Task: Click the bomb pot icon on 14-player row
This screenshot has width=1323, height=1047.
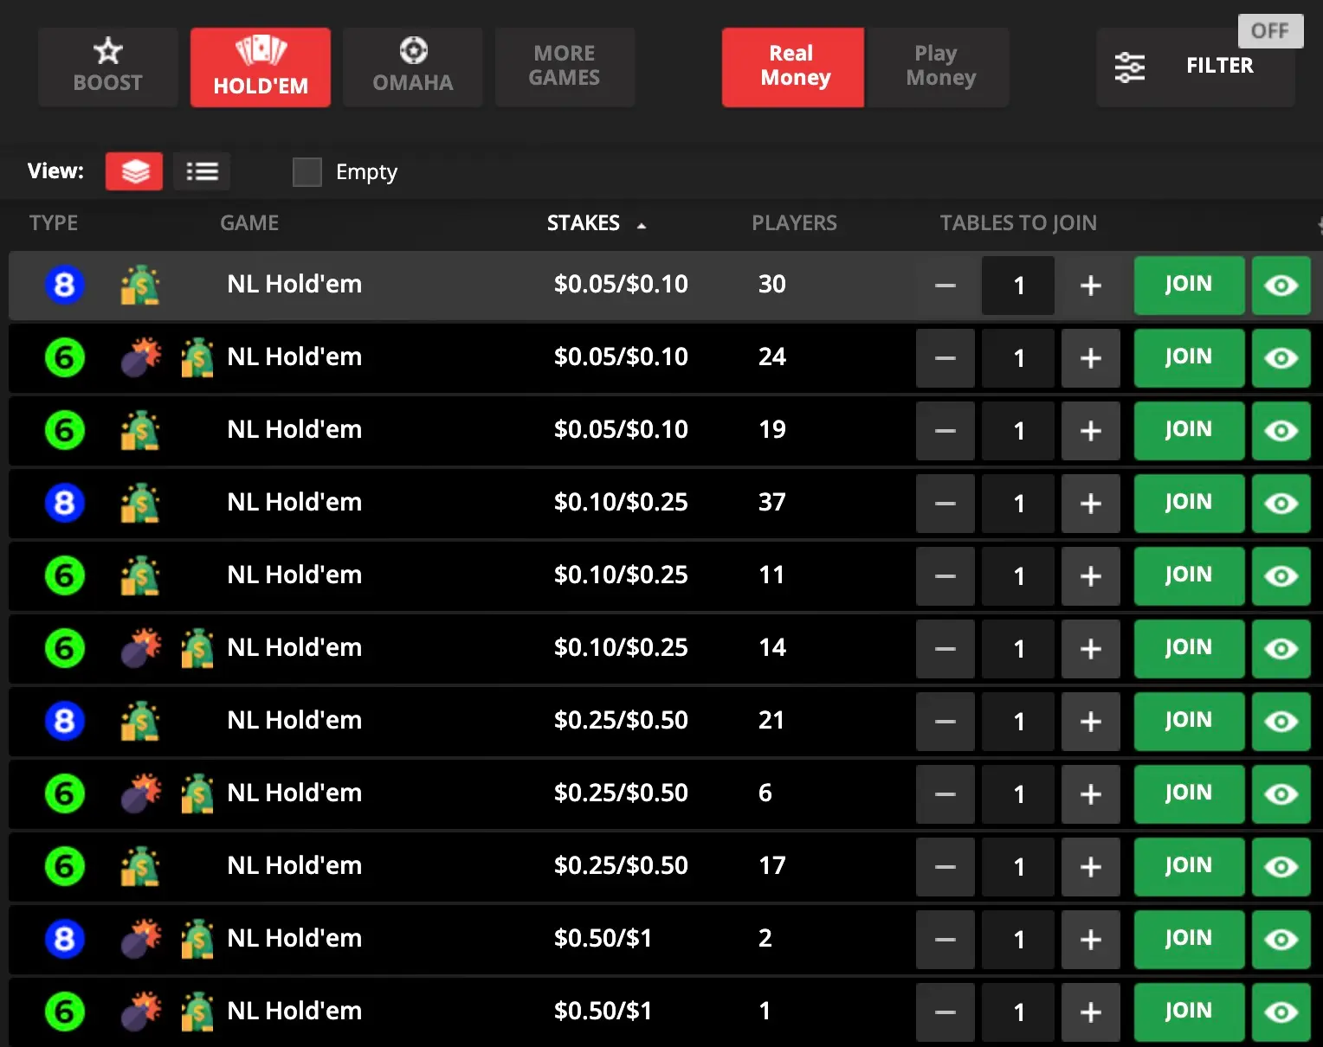Action: [141, 648]
